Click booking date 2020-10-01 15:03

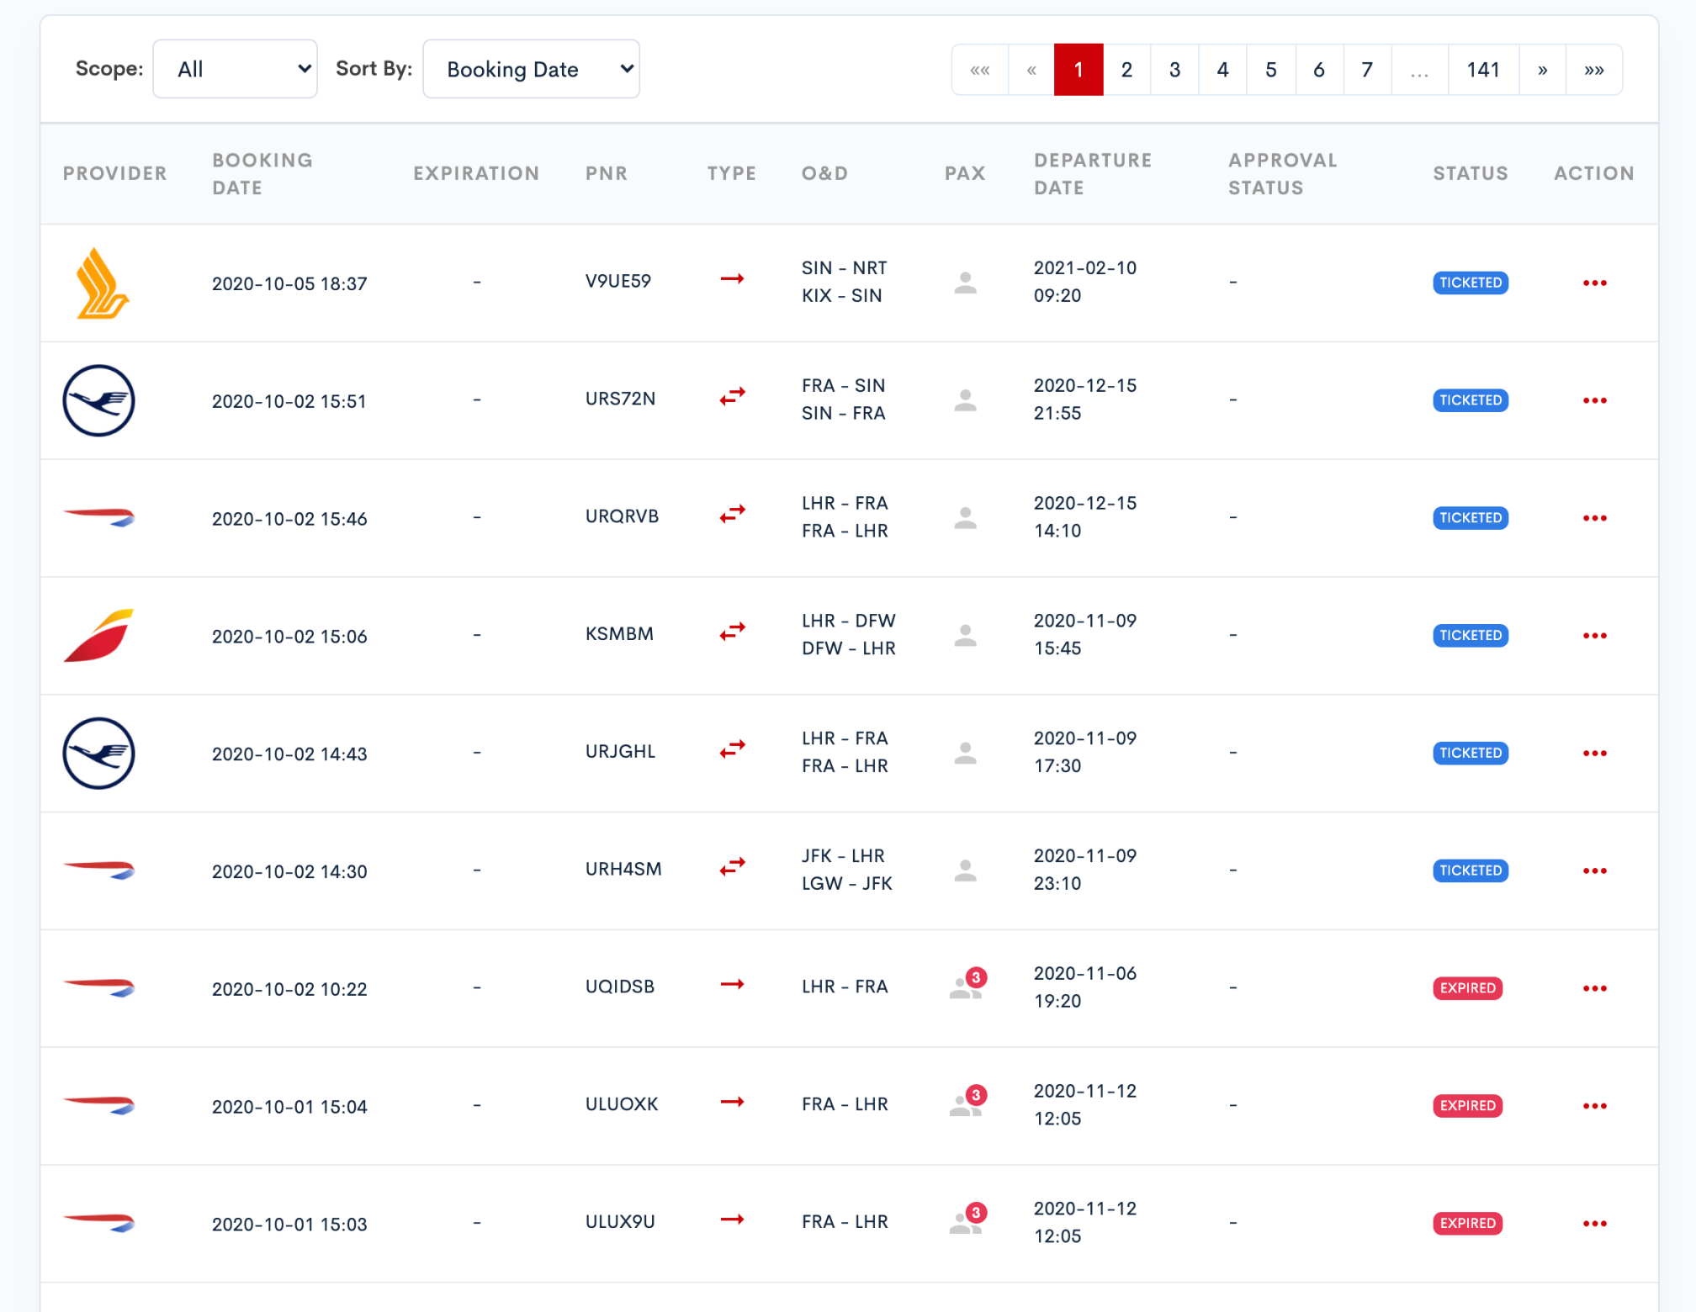(x=289, y=1225)
